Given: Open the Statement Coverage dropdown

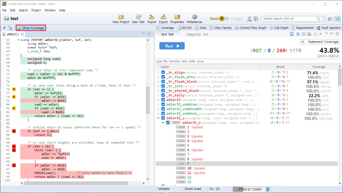Looking at the screenshot, I should (319, 42).
